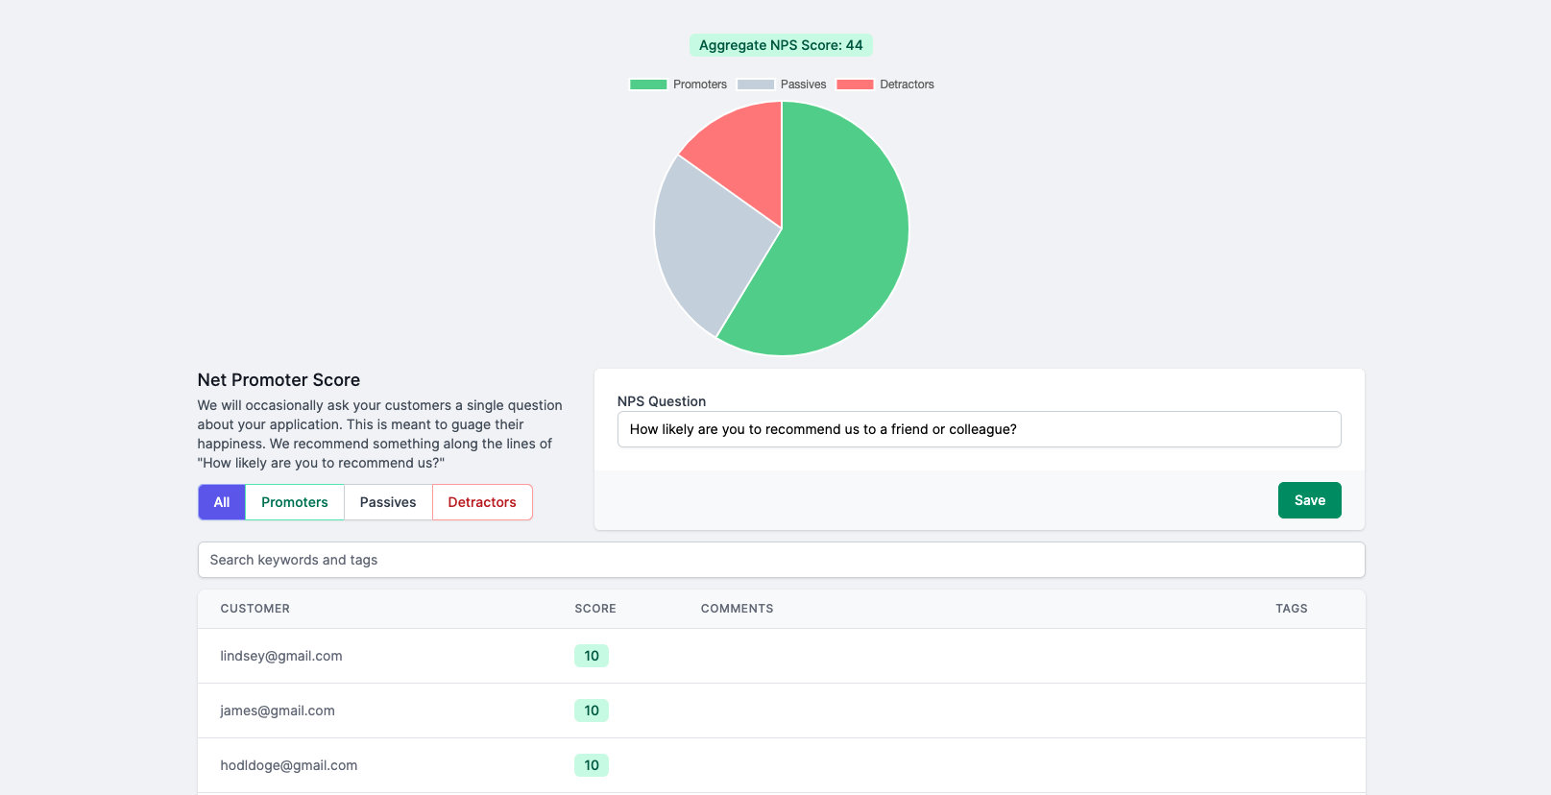This screenshot has width=1551, height=795.
Task: Click the Detractors legend label text
Action: click(x=907, y=84)
